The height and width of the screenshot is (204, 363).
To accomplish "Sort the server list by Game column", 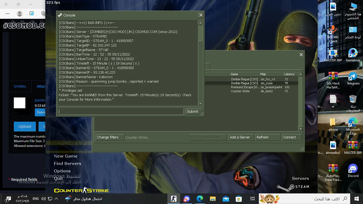I will (x=244, y=74).
